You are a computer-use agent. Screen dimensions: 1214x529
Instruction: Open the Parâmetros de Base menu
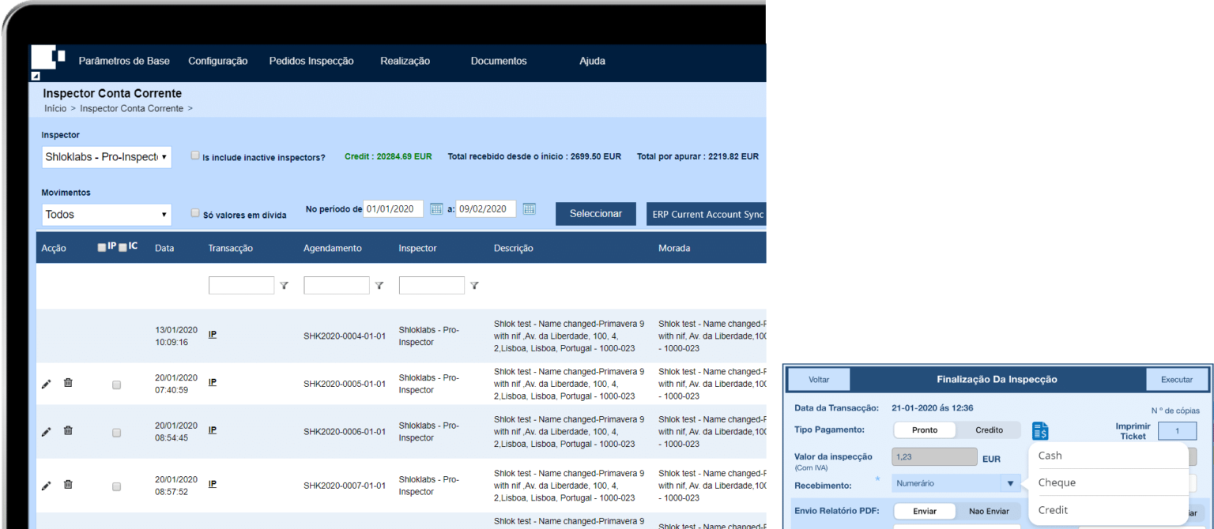click(x=124, y=61)
